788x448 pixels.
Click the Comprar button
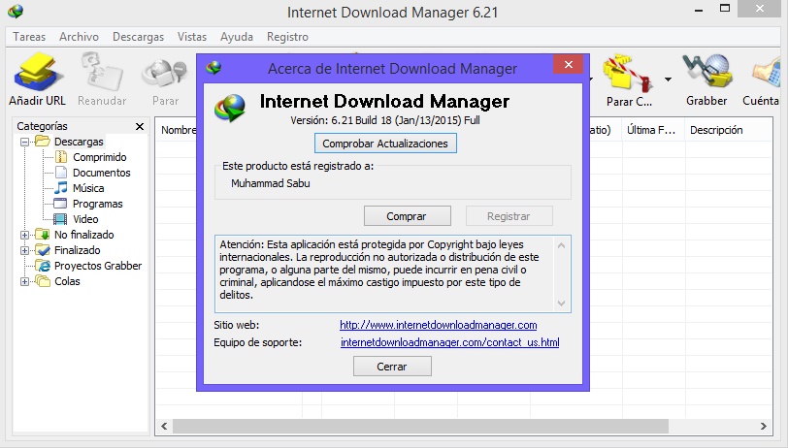click(407, 216)
